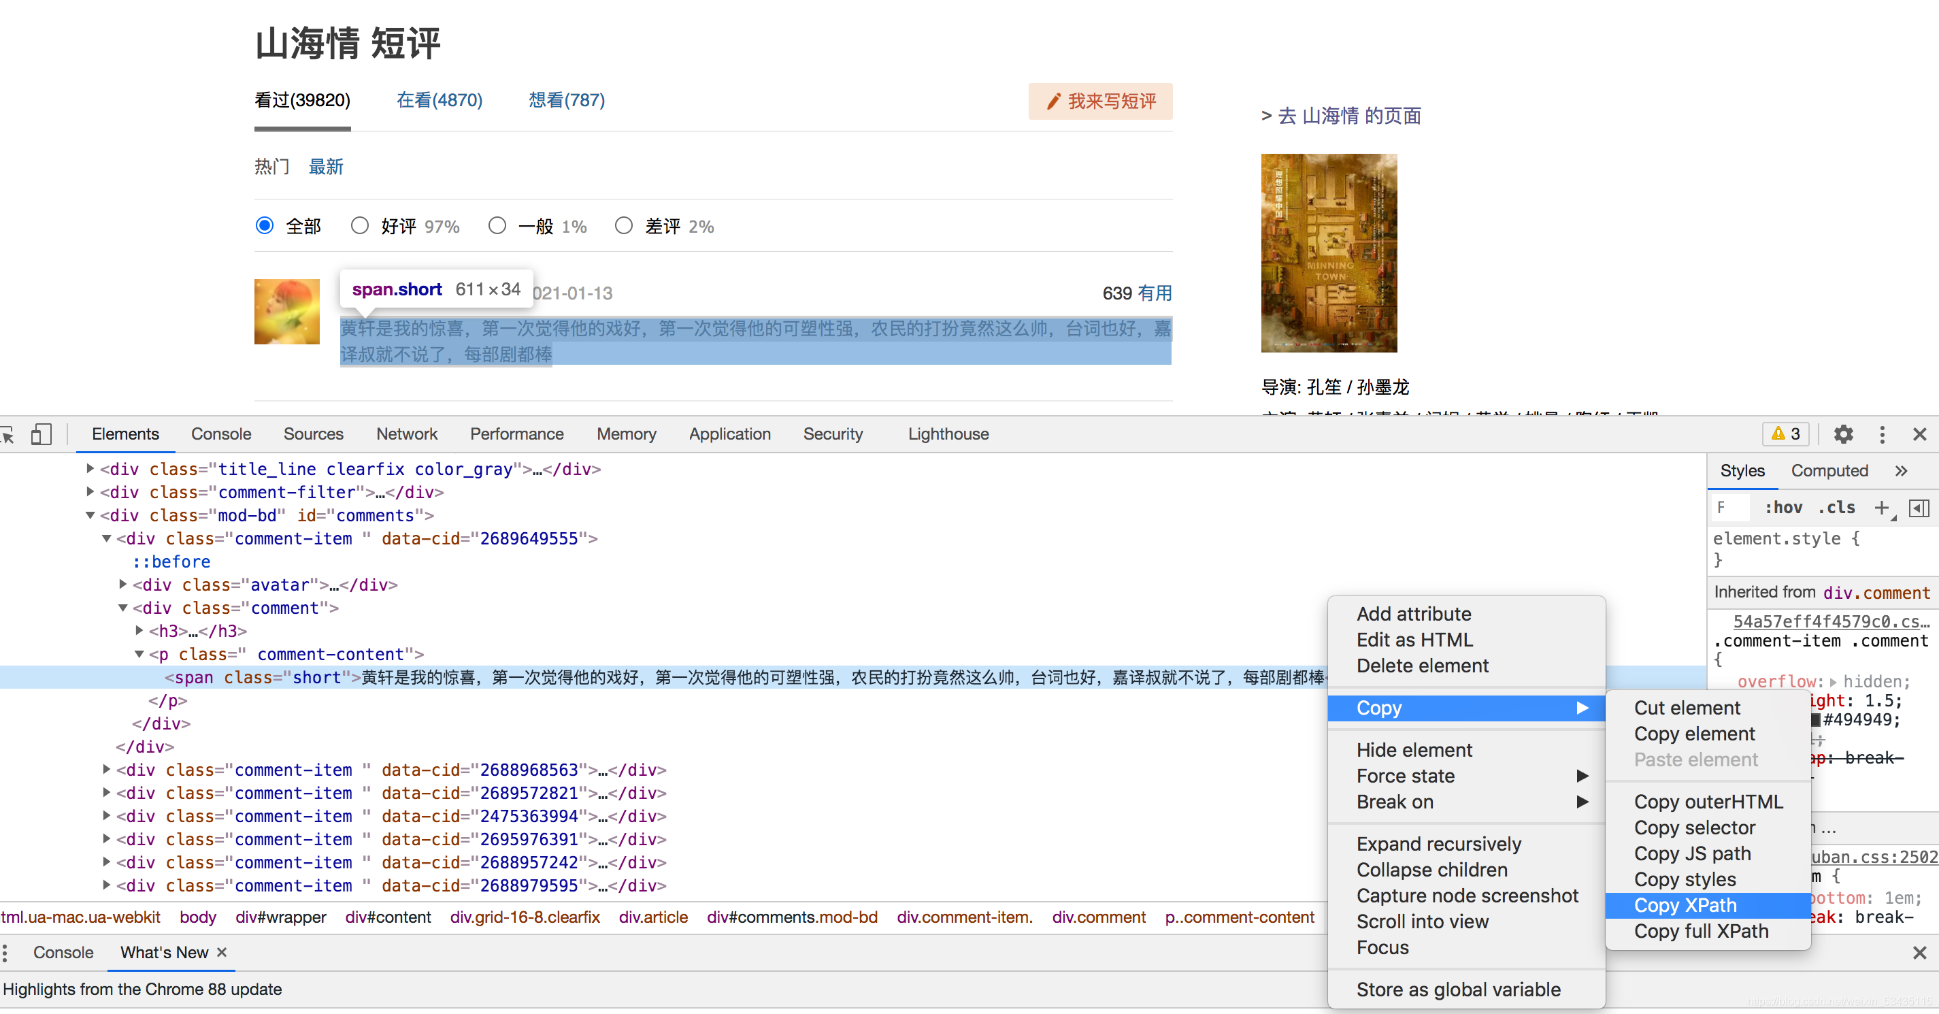Select the 好评 radio button
This screenshot has width=1939, height=1014.
pos(360,226)
